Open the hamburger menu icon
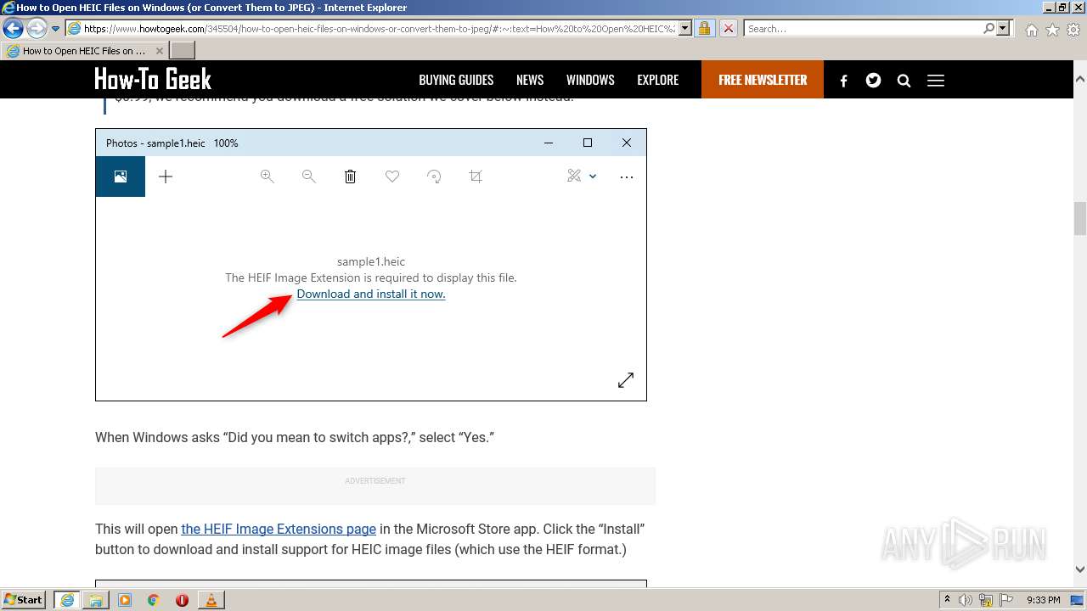This screenshot has height=611, width=1087. tap(936, 81)
